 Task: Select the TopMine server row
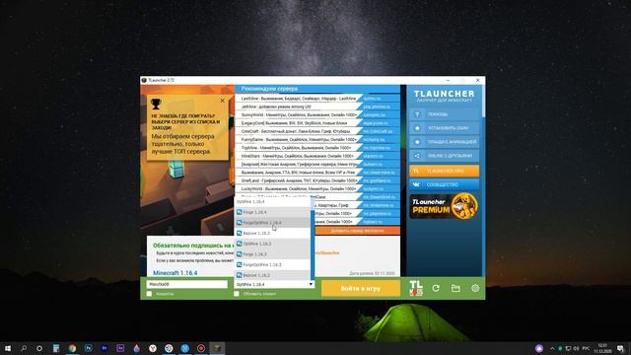[299, 148]
